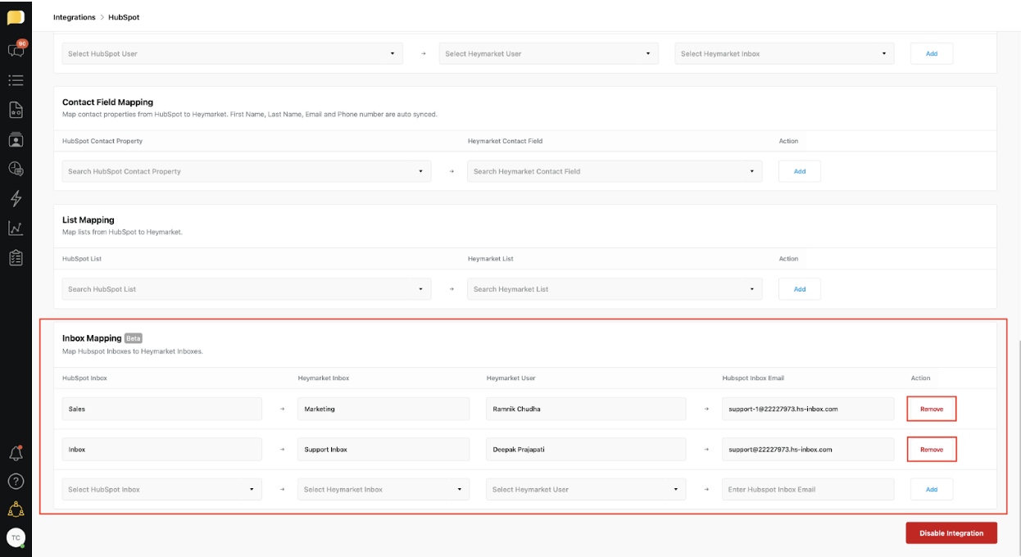Open the Select HubSpot Inbox dropdown
The height and width of the screenshot is (557, 1021).
pyautogui.click(x=162, y=490)
